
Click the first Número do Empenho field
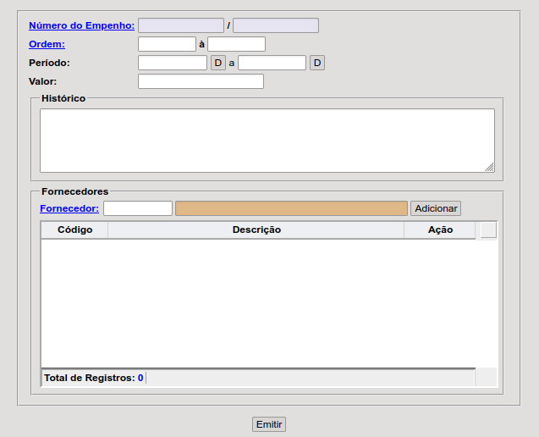point(181,25)
